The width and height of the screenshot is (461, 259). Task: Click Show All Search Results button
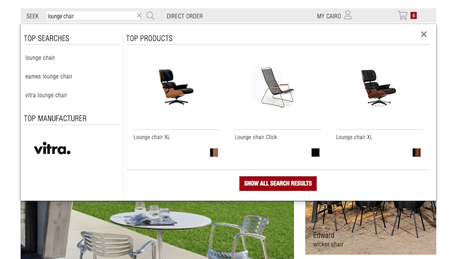tap(278, 183)
